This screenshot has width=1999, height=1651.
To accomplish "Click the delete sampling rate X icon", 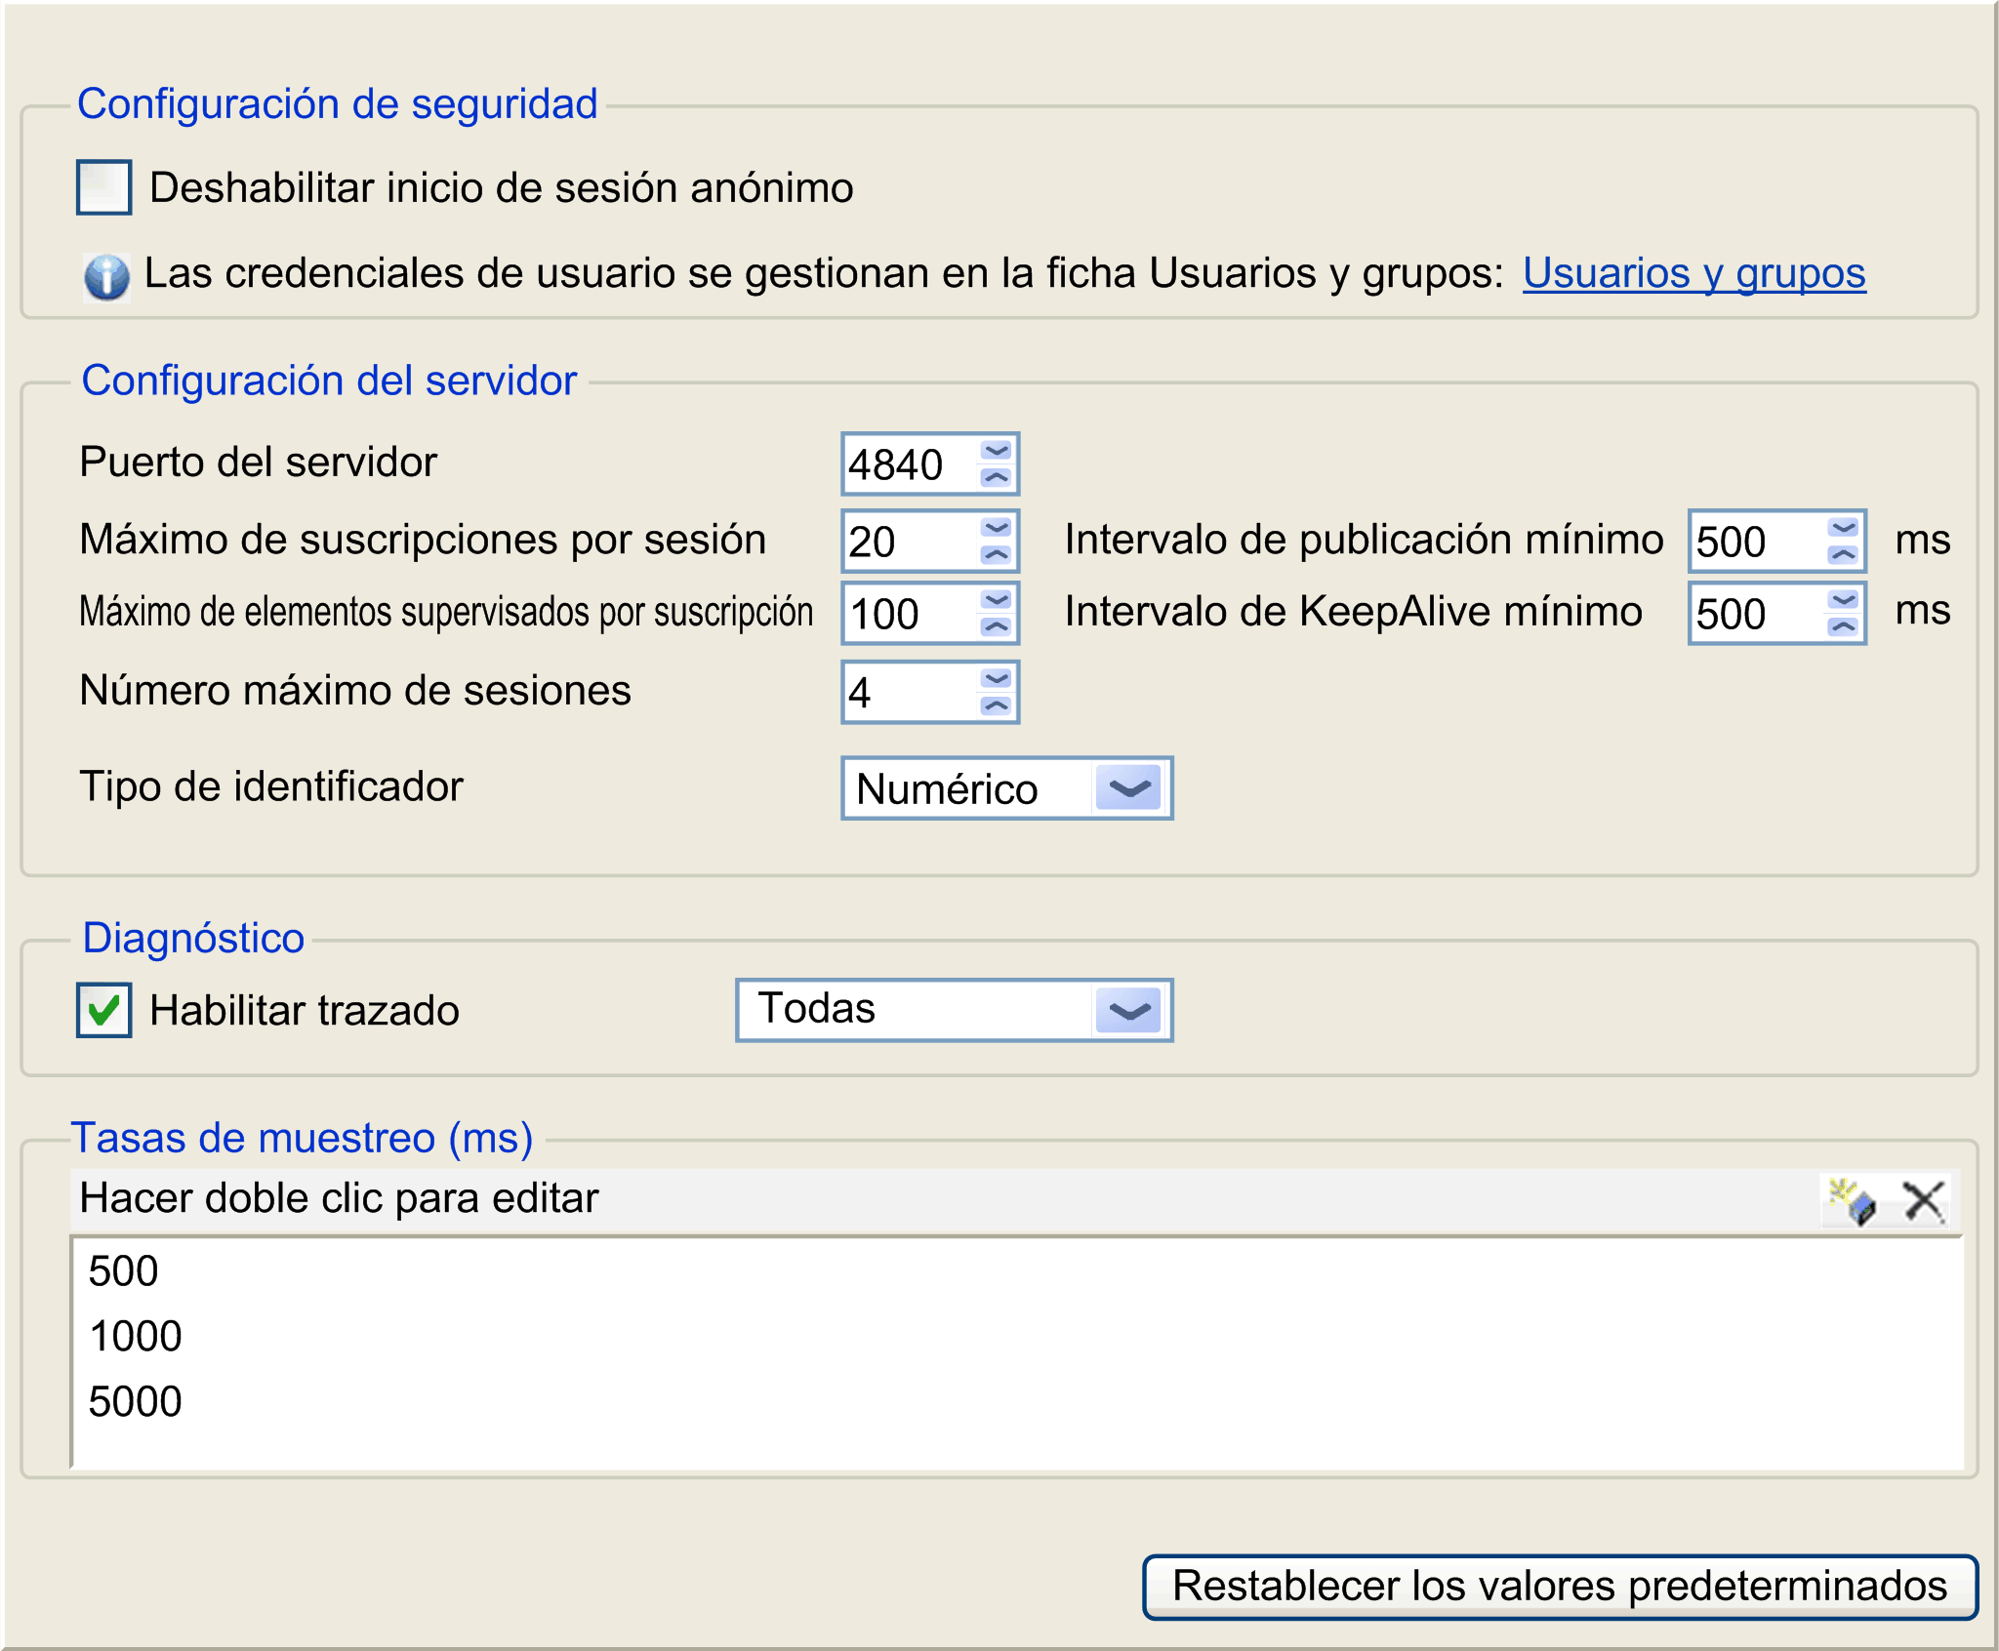I will coord(1924,1201).
